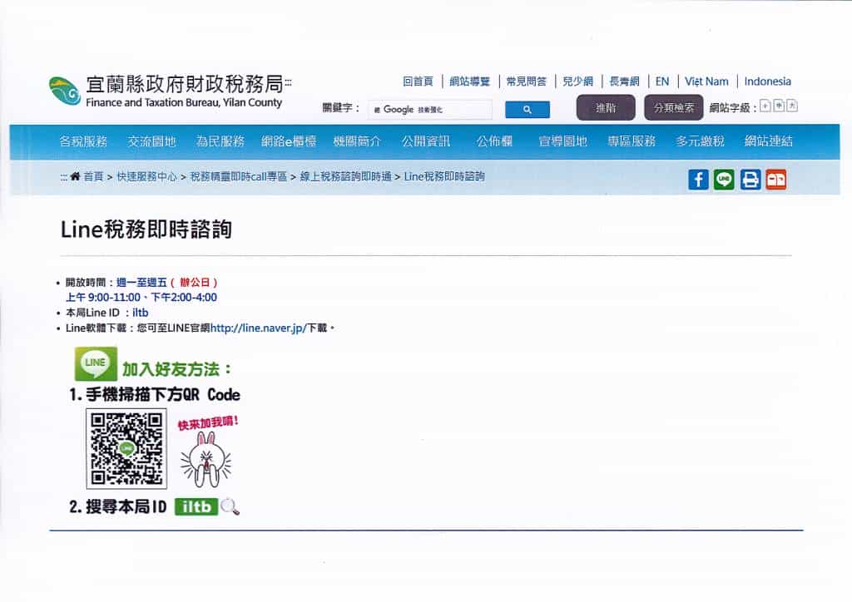Open the 各稅服務 navigation menu
The width and height of the screenshot is (852, 602).
pyautogui.click(x=83, y=141)
